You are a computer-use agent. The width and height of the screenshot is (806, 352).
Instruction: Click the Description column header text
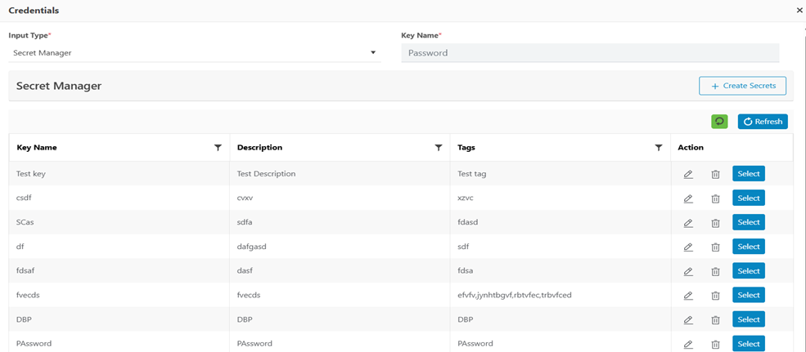(x=259, y=148)
